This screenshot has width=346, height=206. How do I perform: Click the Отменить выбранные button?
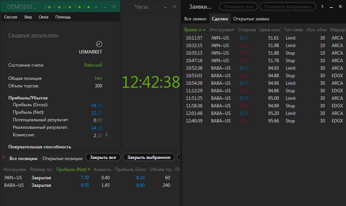point(288,7)
